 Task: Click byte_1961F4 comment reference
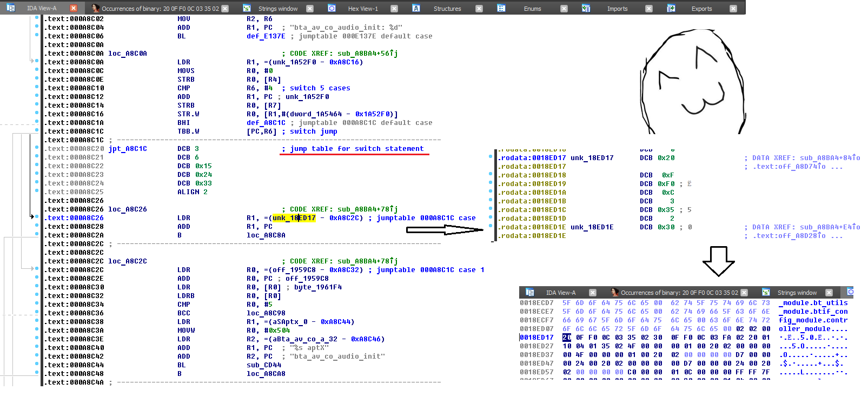pos(318,287)
